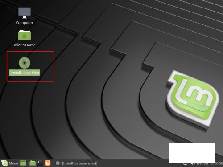Open the removable drives tray icon
Image resolution: width=223 pixels, height=167 pixels.
point(185,163)
